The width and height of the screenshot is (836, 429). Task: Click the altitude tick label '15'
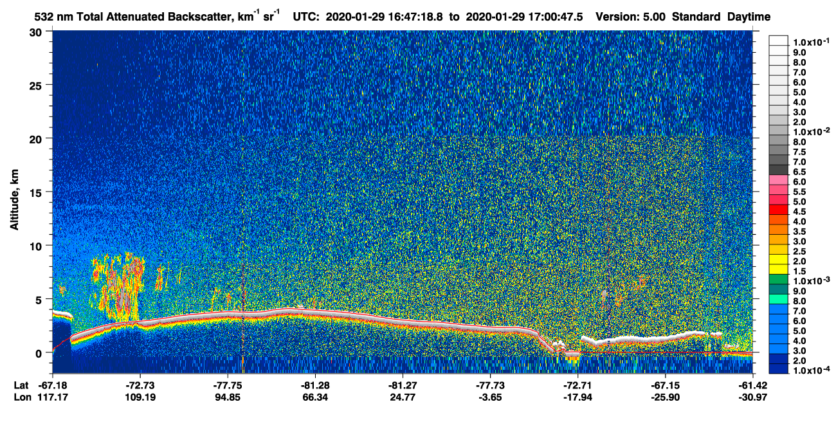point(36,192)
